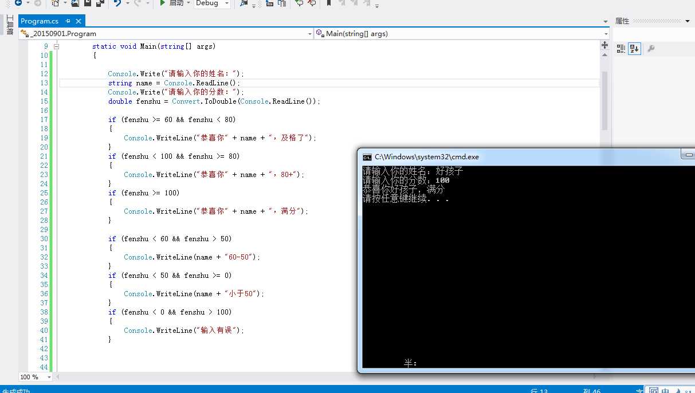Open the Properties panel window options arrow
The height and width of the screenshot is (393, 695).
click(688, 21)
